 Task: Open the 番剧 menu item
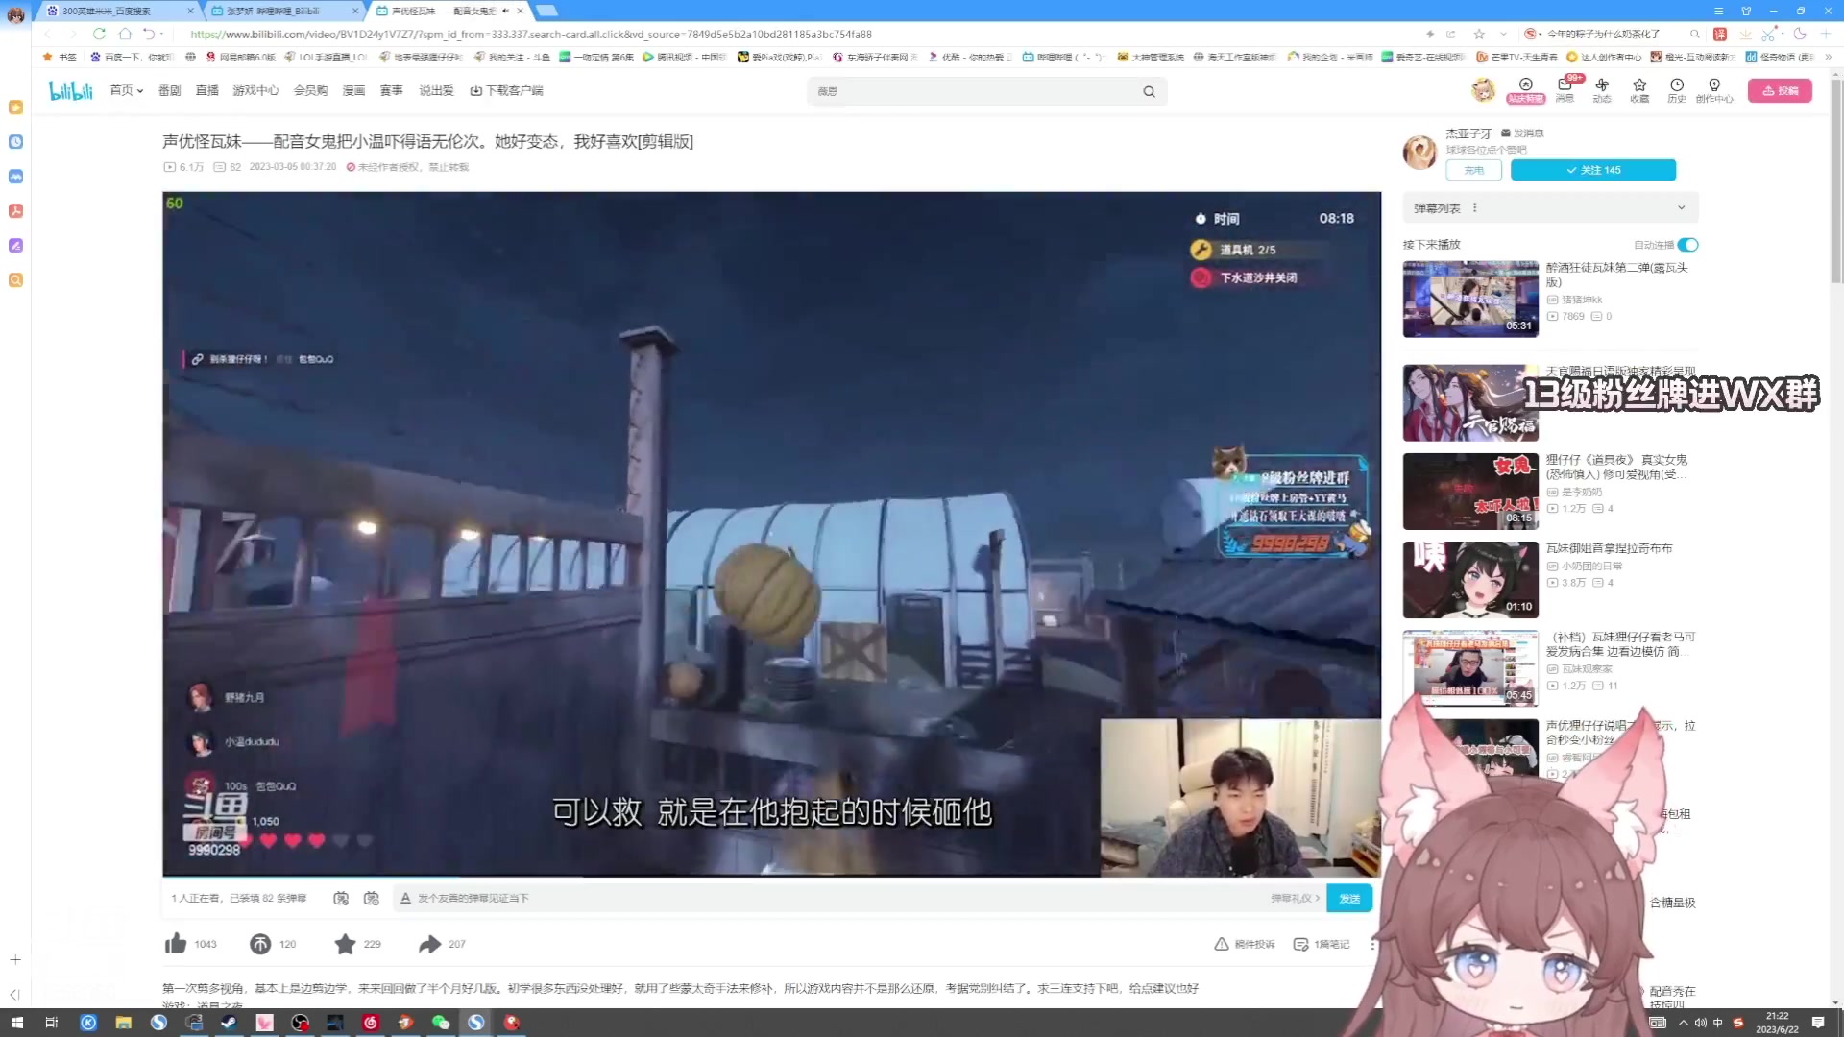click(x=170, y=91)
